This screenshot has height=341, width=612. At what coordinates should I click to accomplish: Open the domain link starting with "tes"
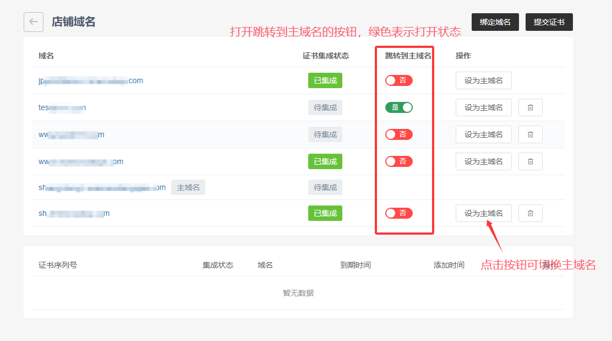pyautogui.click(x=62, y=107)
